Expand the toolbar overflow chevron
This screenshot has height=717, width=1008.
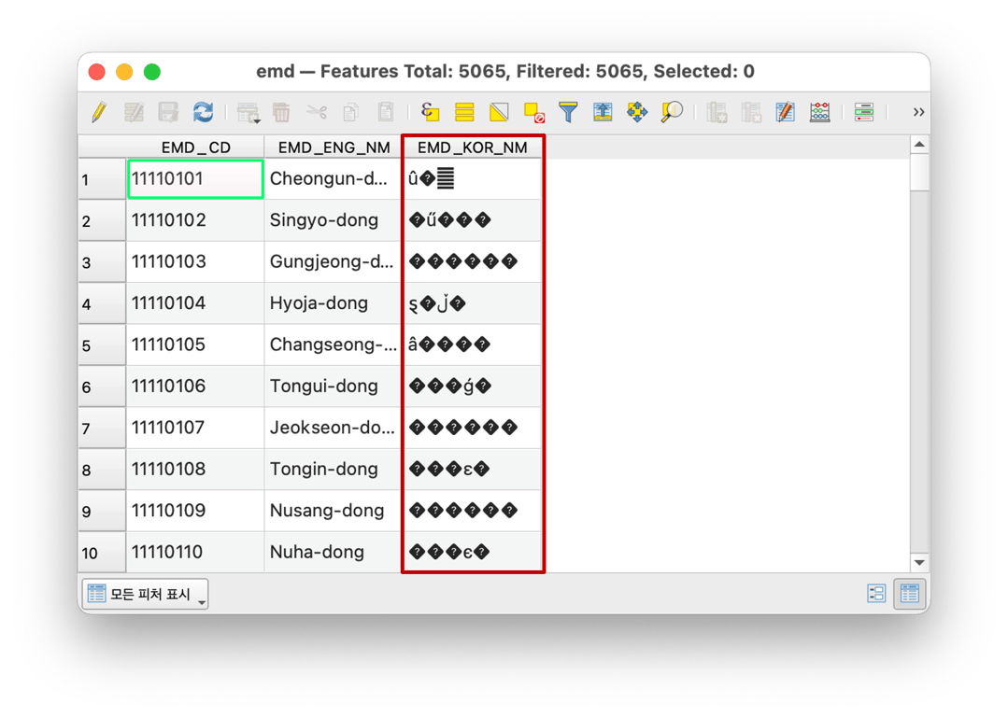[918, 112]
